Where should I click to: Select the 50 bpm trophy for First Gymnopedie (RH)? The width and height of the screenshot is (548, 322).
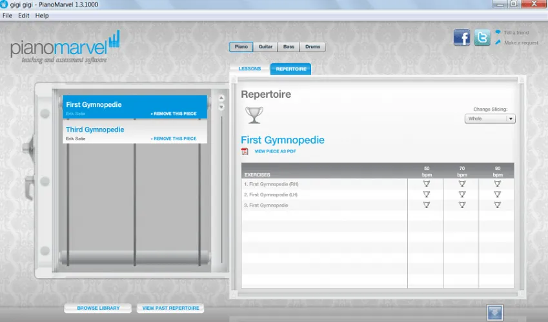(x=427, y=184)
